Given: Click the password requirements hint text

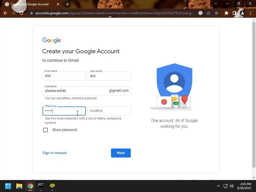Looking at the screenshot, I should (83, 120).
